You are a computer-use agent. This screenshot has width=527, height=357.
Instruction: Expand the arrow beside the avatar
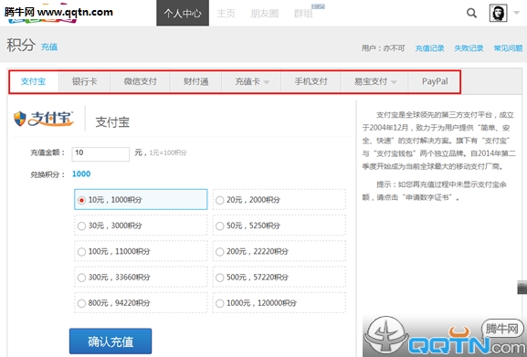(x=517, y=13)
